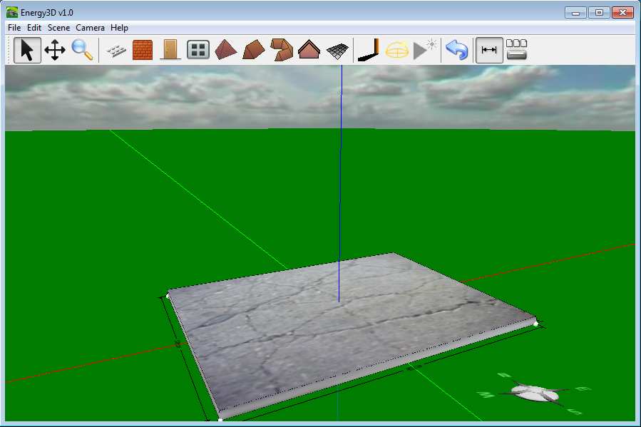This screenshot has height=427, width=641.
Task: Activate the four-arrow move tool
Action: [x=55, y=50]
